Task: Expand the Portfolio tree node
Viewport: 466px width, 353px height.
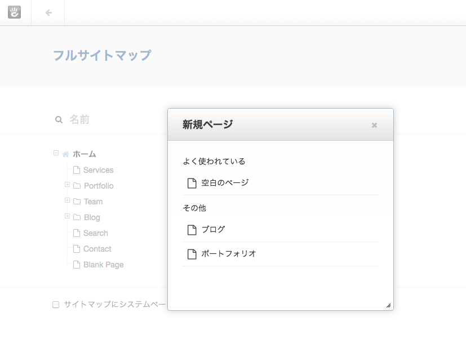Action: (67, 184)
